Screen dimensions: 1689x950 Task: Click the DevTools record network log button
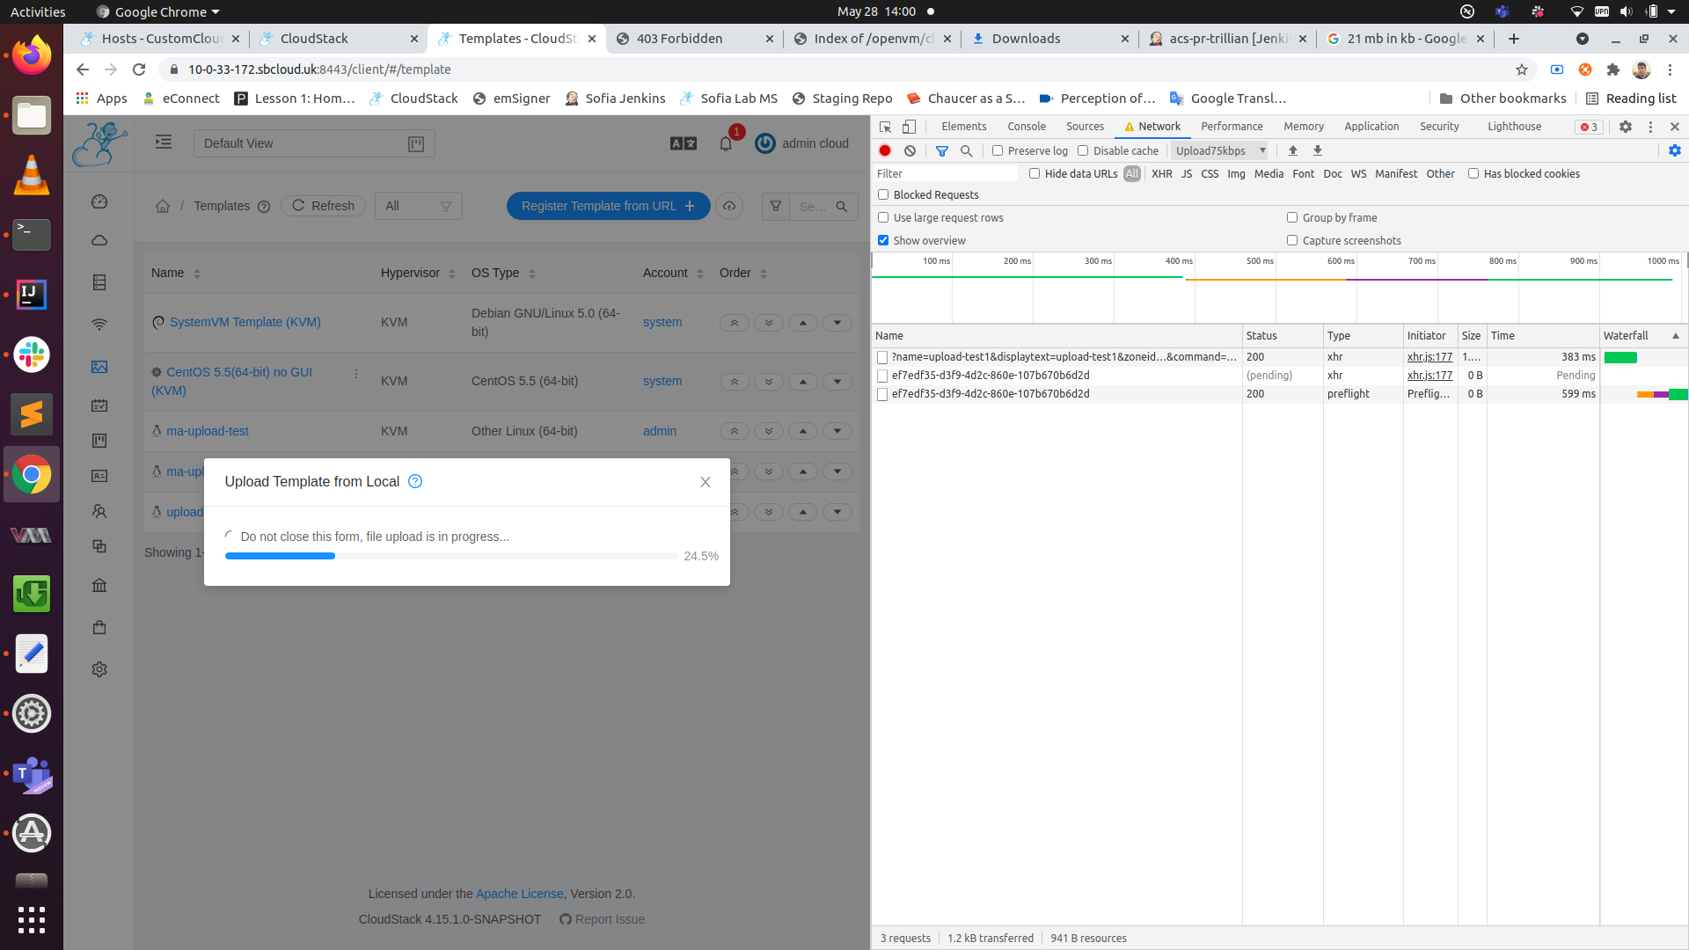885,151
